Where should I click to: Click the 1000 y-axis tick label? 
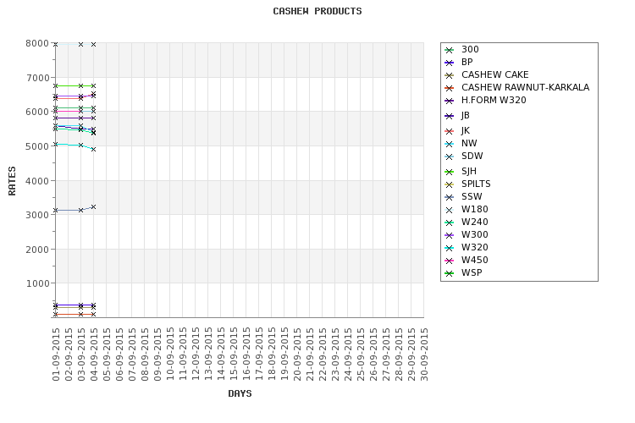click(37, 283)
